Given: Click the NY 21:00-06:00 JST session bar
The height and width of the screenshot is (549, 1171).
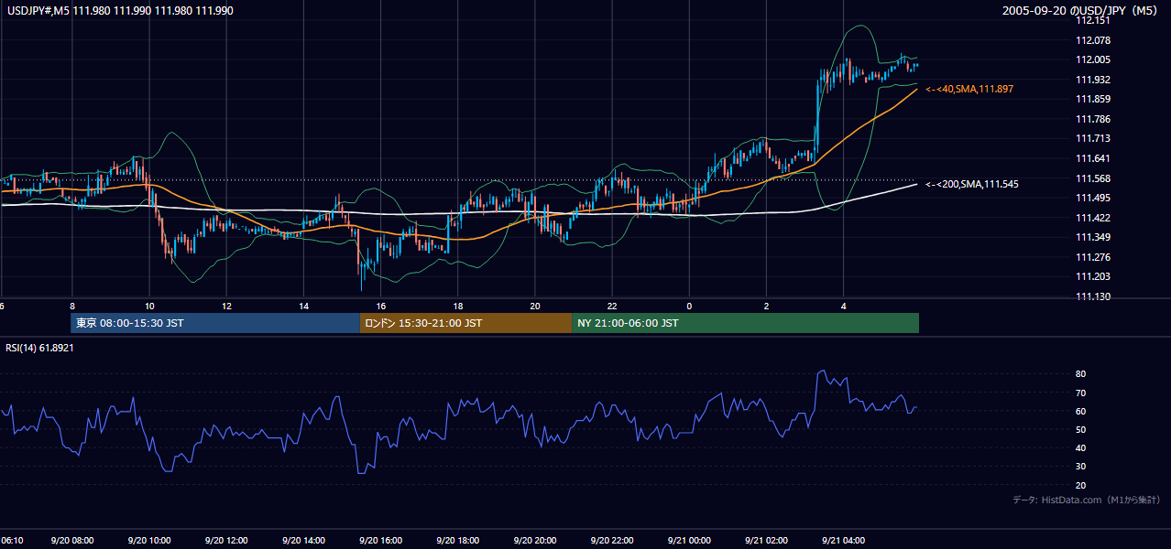Looking at the screenshot, I should click(x=745, y=323).
